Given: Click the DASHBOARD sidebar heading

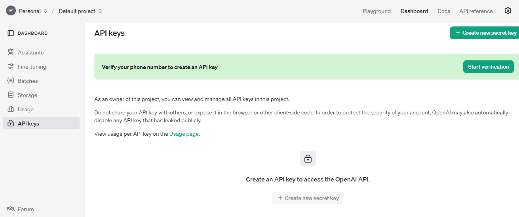Looking at the screenshot, I should 32,33.
